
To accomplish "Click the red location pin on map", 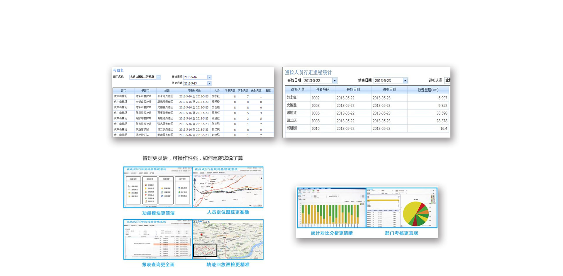I will click(201, 235).
